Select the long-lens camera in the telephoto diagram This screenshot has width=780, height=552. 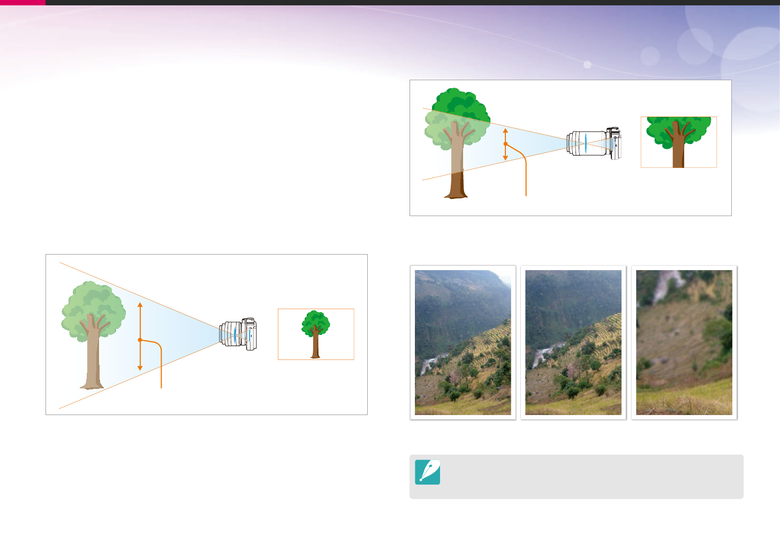coord(594,143)
